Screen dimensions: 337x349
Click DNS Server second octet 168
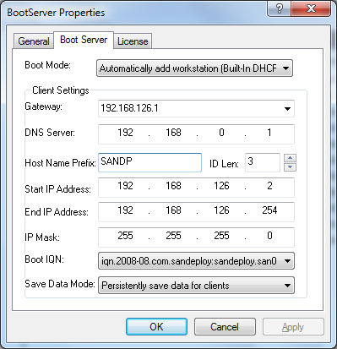coord(173,133)
